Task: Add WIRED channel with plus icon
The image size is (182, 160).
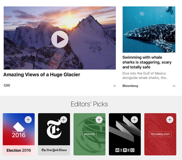Action: [134, 120]
